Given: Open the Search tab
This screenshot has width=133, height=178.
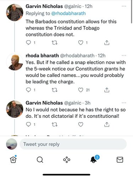Looking at the screenshot, I should [40, 159].
